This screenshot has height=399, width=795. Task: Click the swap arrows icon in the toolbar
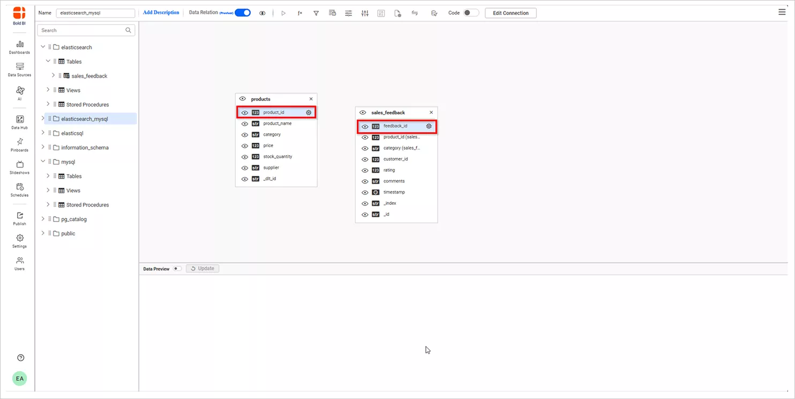coord(415,13)
